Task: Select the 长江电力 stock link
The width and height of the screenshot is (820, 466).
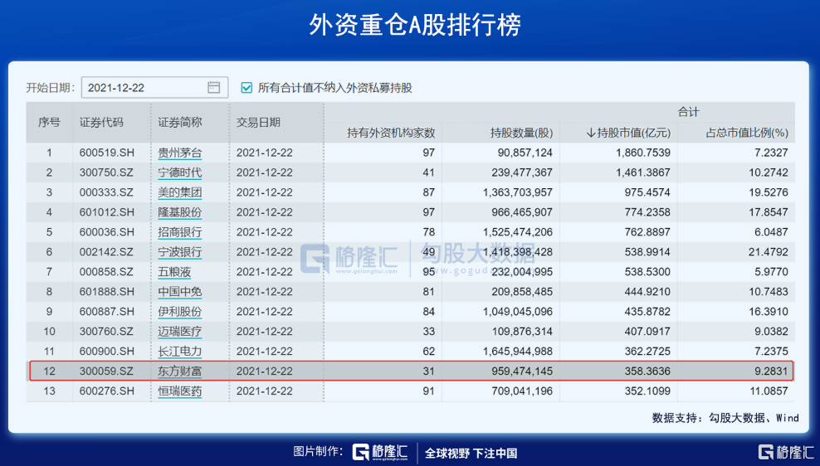Action: click(x=180, y=352)
